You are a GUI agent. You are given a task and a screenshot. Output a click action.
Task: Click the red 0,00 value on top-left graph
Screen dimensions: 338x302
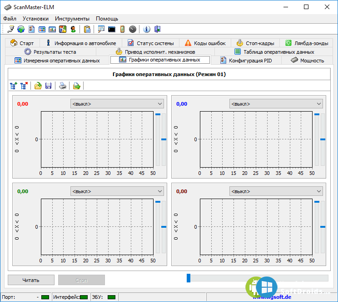tap(23, 104)
